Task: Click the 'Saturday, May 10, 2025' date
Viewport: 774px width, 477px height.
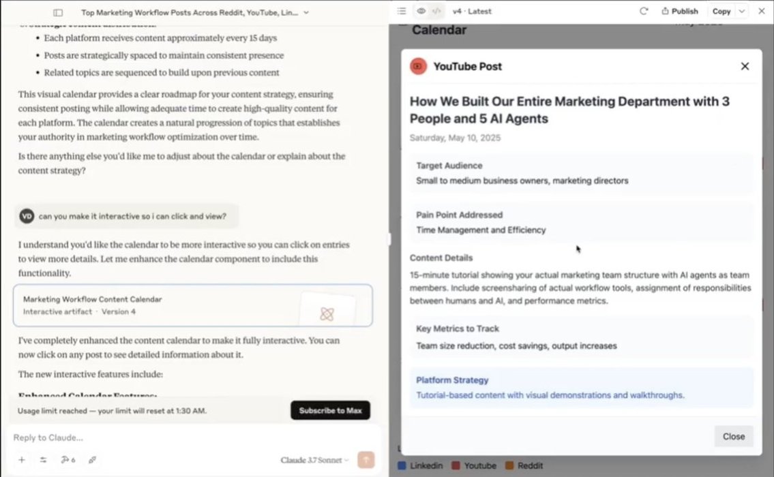Action: pyautogui.click(x=455, y=138)
